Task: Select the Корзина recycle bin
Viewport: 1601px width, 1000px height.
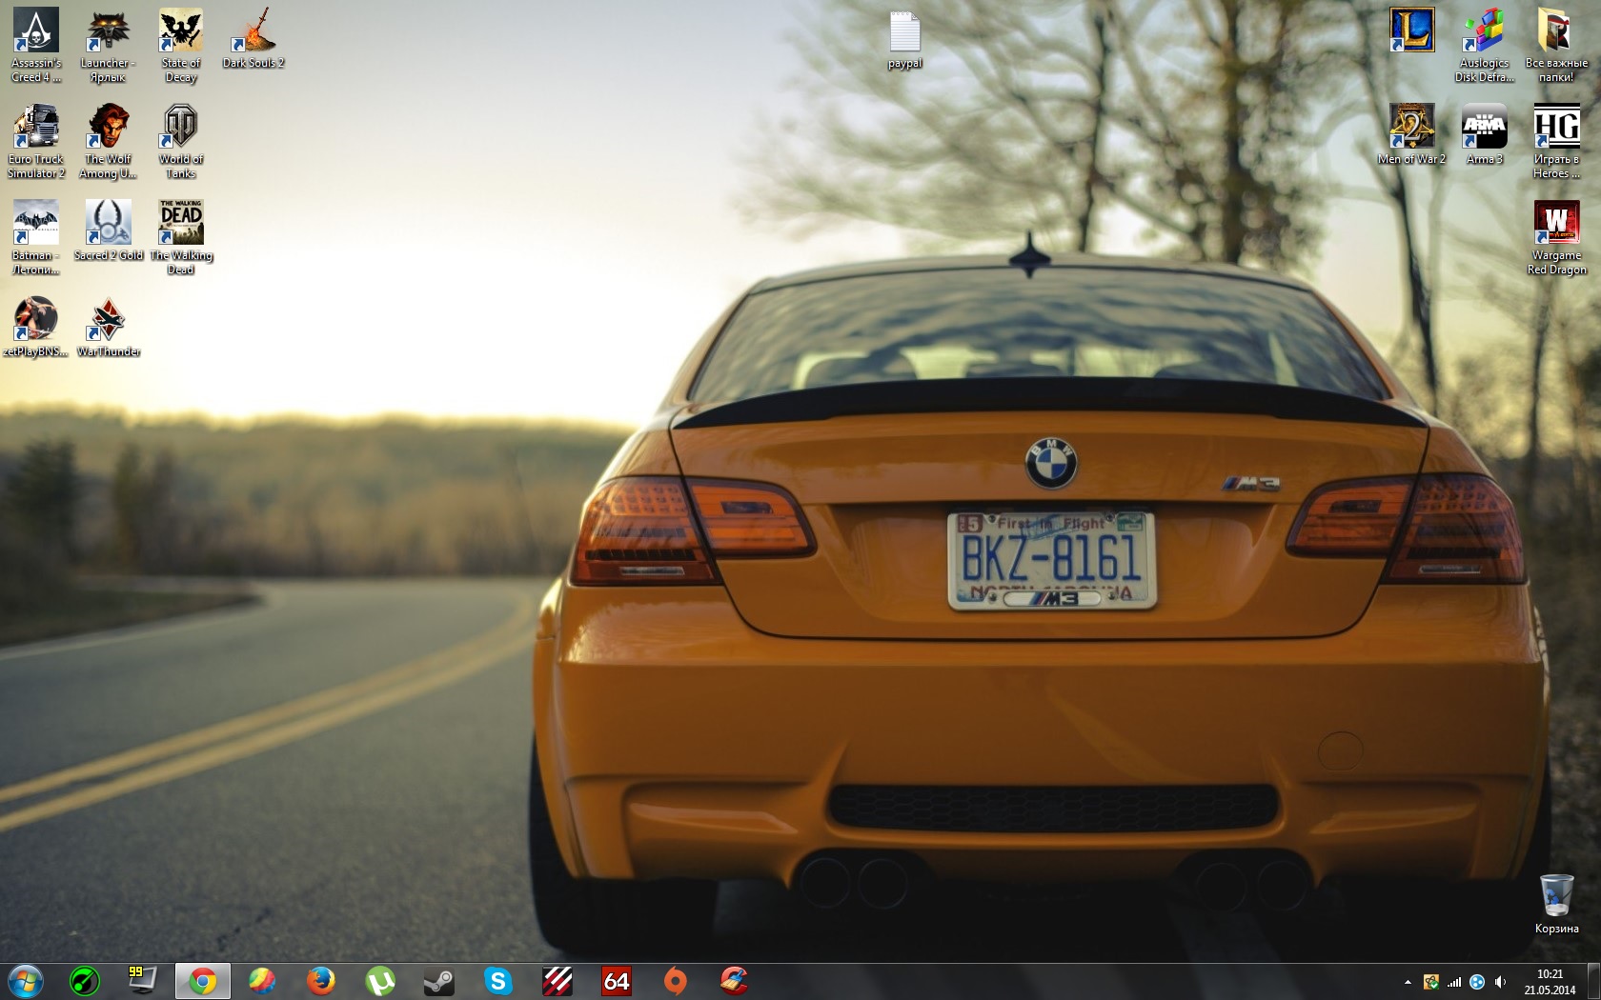Action: (x=1557, y=904)
